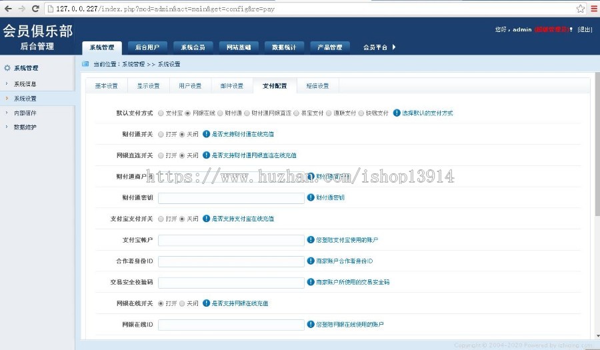Screen dimensions: 600x350
Task: Click the page icon in the address bar
Action: (x=50, y=9)
